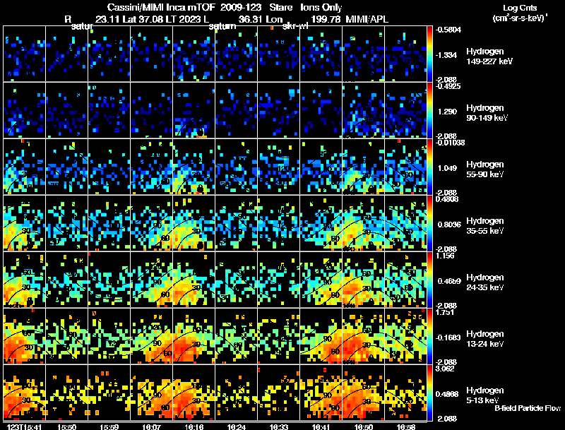Select the 35-55 keV panel at 16:50
565x430 pixels.
click(363, 223)
